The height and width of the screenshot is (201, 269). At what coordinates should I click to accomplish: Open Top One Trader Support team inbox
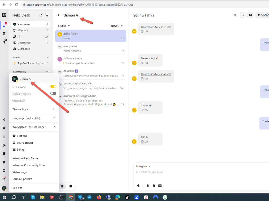click(x=31, y=64)
